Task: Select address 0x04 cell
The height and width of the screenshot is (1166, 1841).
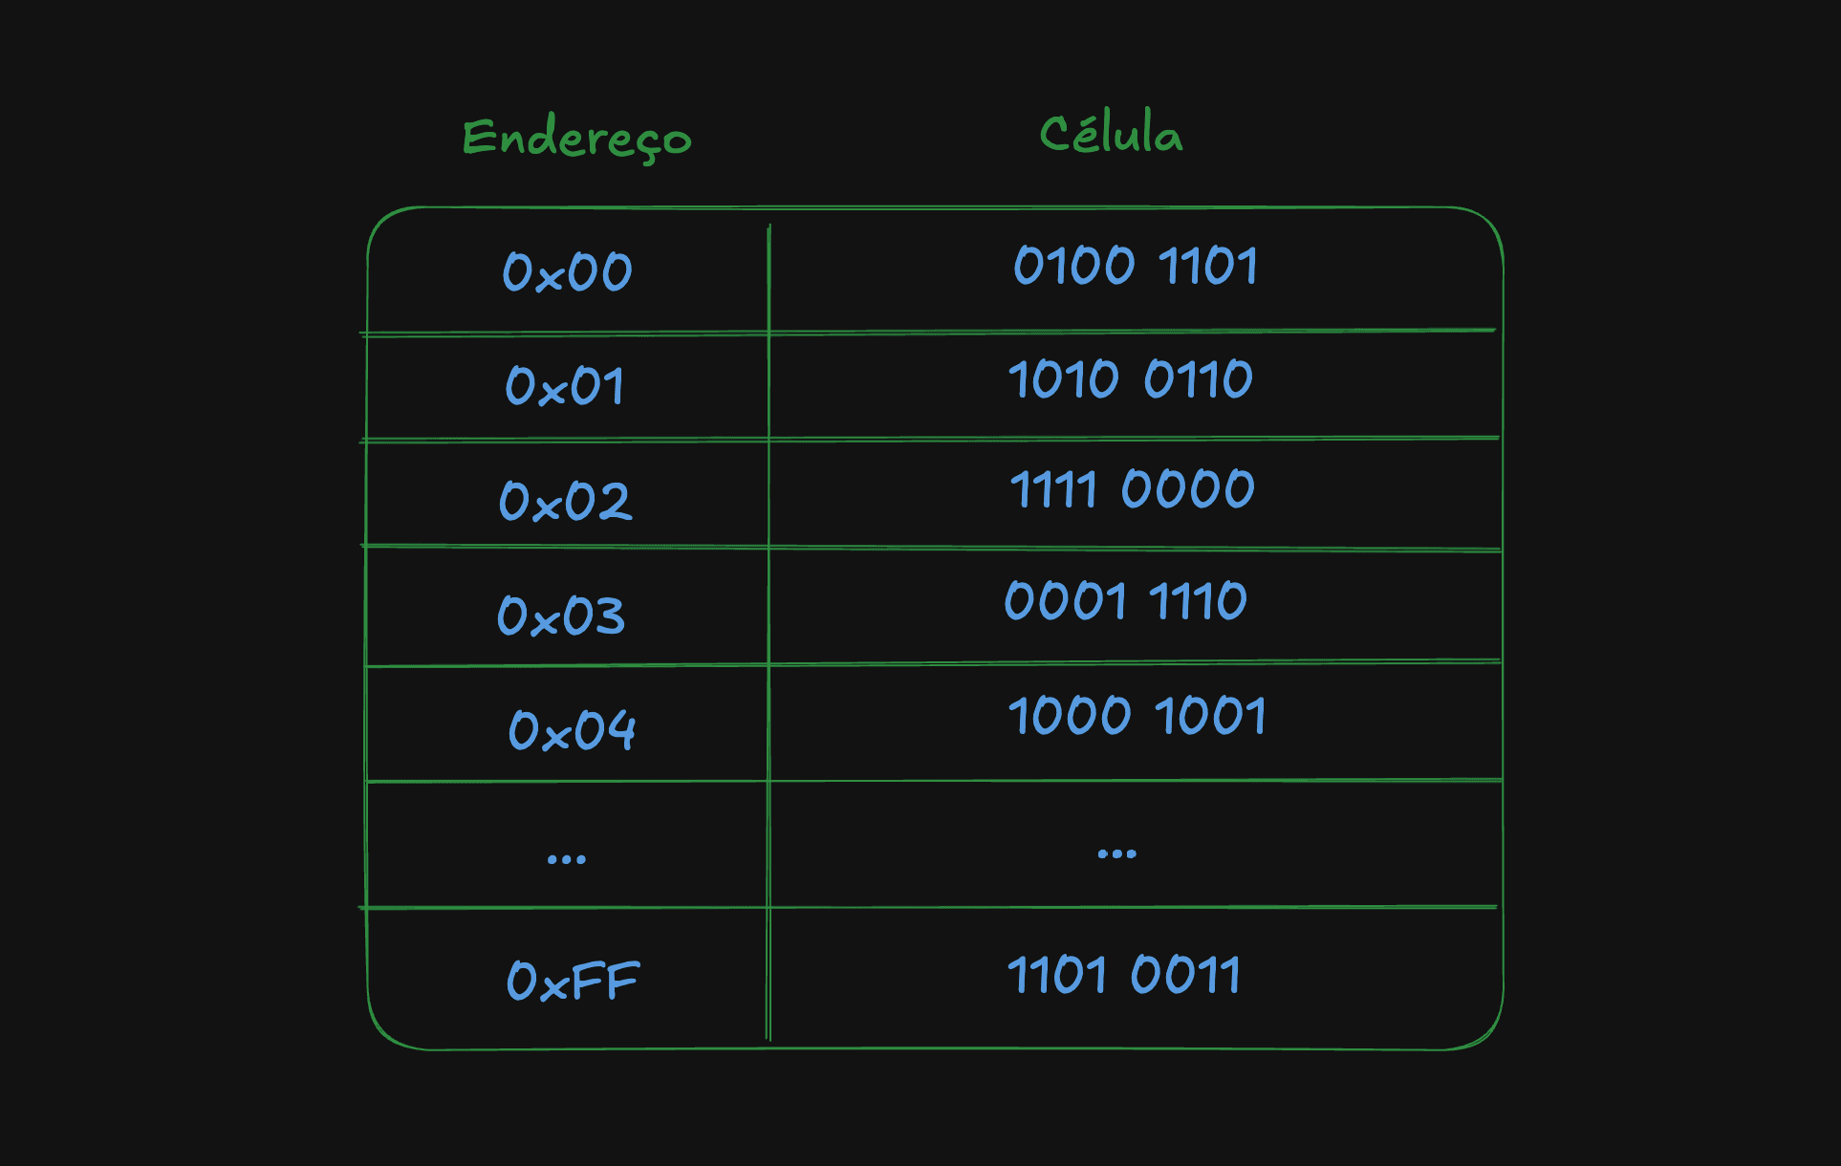Action: [x=572, y=730]
